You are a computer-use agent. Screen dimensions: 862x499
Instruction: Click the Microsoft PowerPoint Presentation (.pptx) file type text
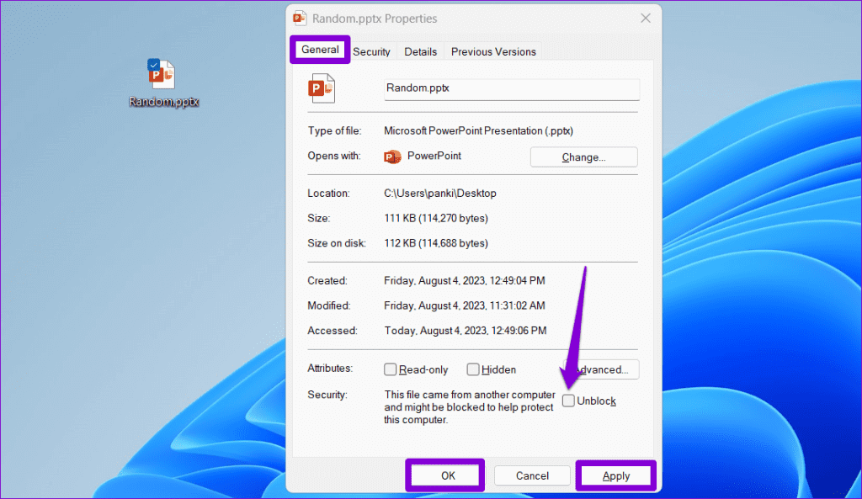click(478, 130)
